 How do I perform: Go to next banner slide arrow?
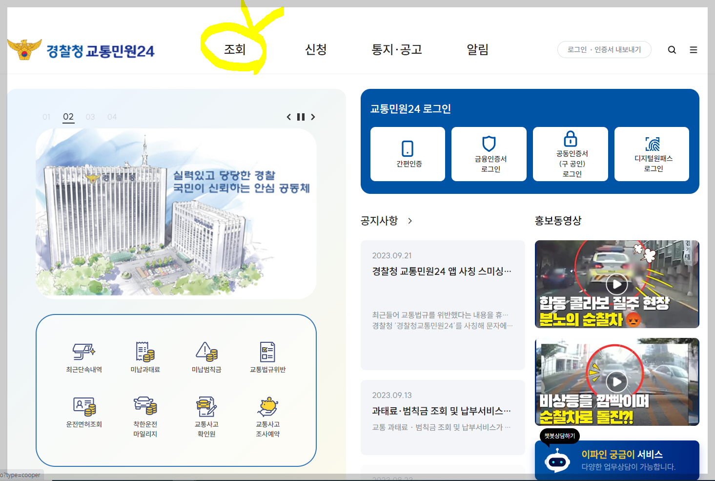click(x=313, y=117)
